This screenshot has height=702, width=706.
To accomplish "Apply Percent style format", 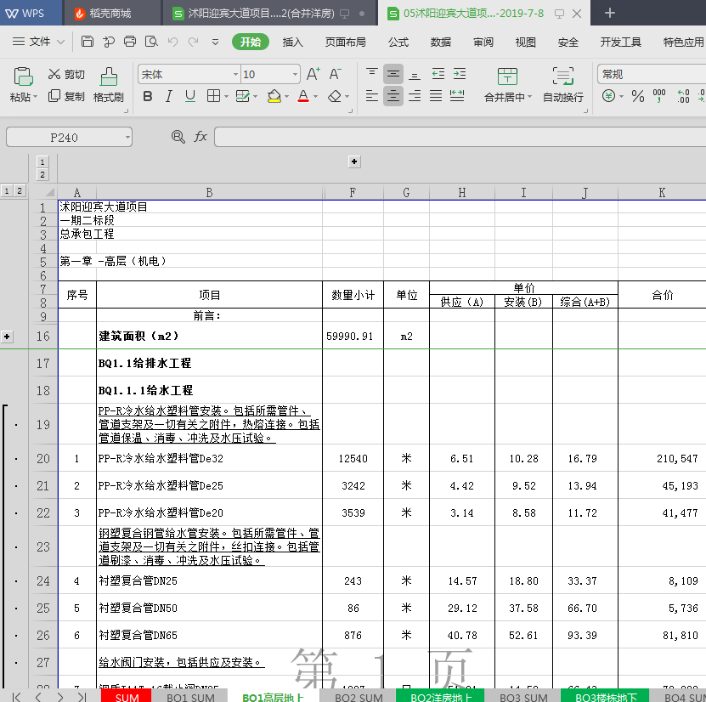I will coord(637,96).
